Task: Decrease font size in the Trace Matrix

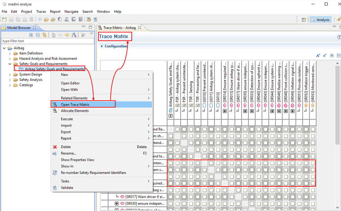Action: (x=325, y=56)
